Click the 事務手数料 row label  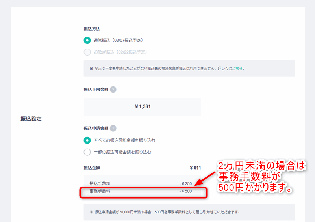pos(100,191)
